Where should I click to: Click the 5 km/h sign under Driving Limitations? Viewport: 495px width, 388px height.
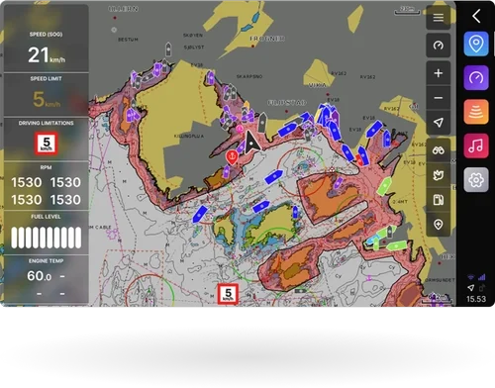pos(47,144)
